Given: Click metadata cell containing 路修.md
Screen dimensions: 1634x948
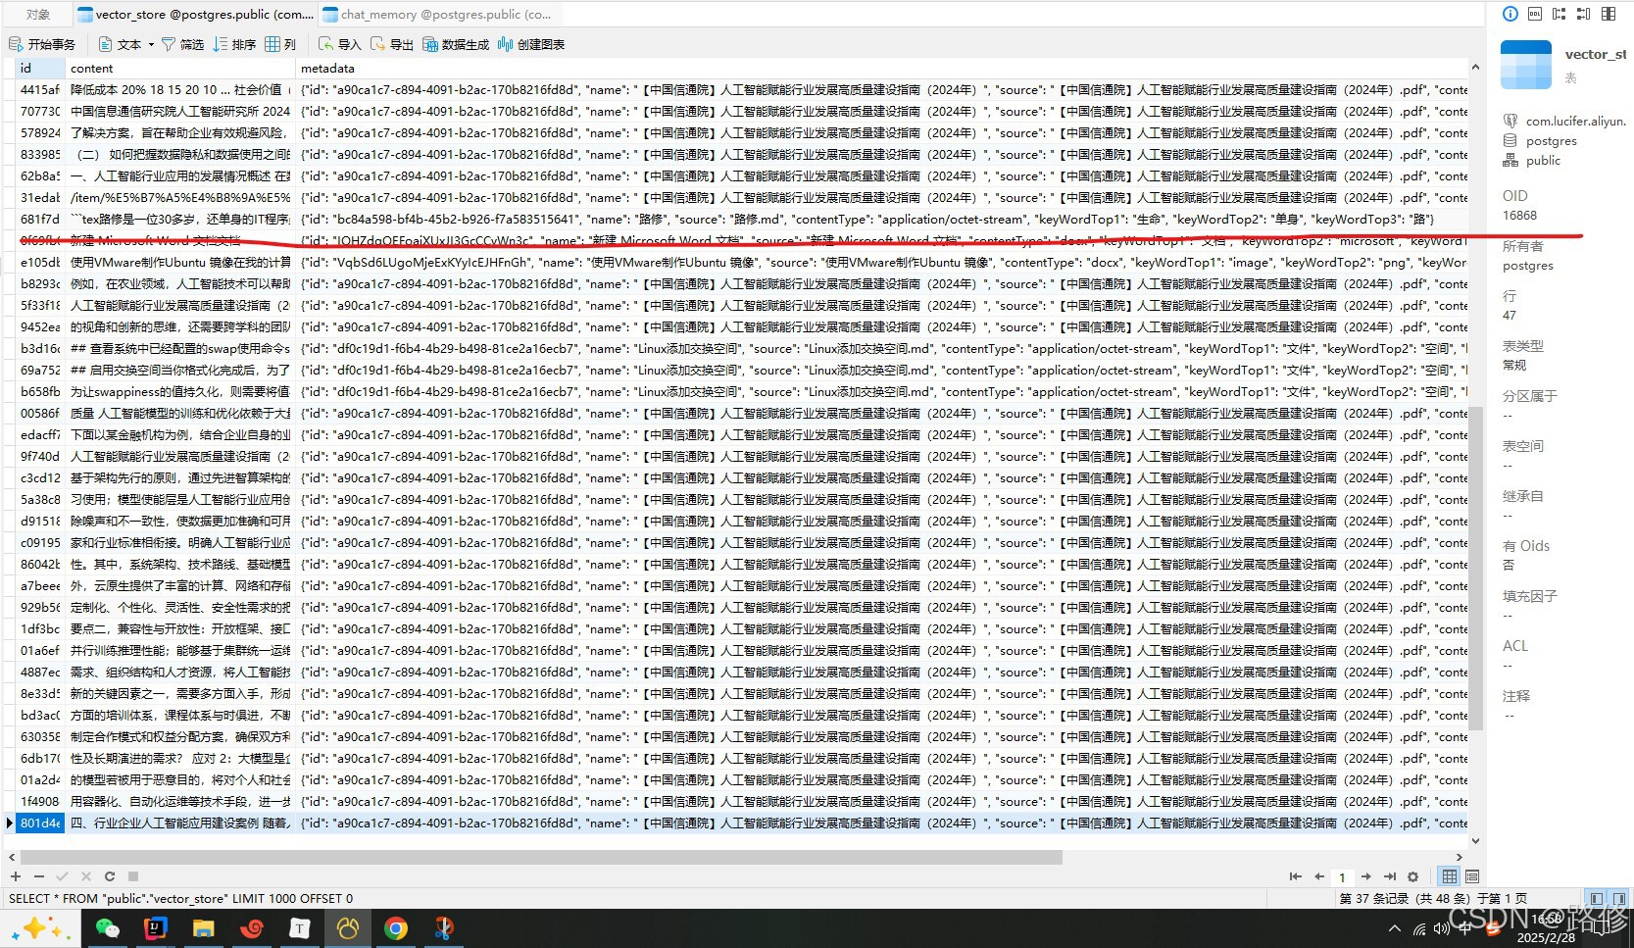Looking at the screenshot, I should pos(881,220).
